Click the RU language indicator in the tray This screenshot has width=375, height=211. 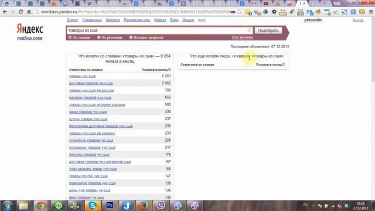tap(305, 205)
